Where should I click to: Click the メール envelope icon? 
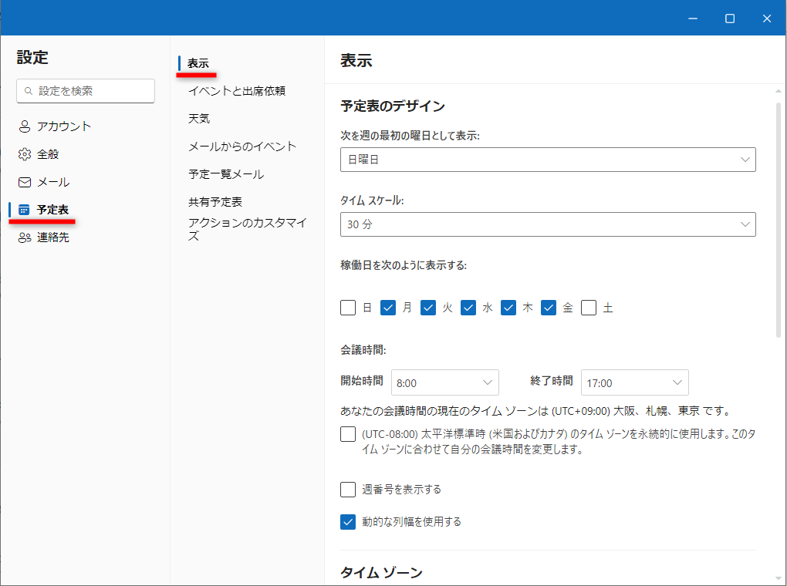pos(24,181)
